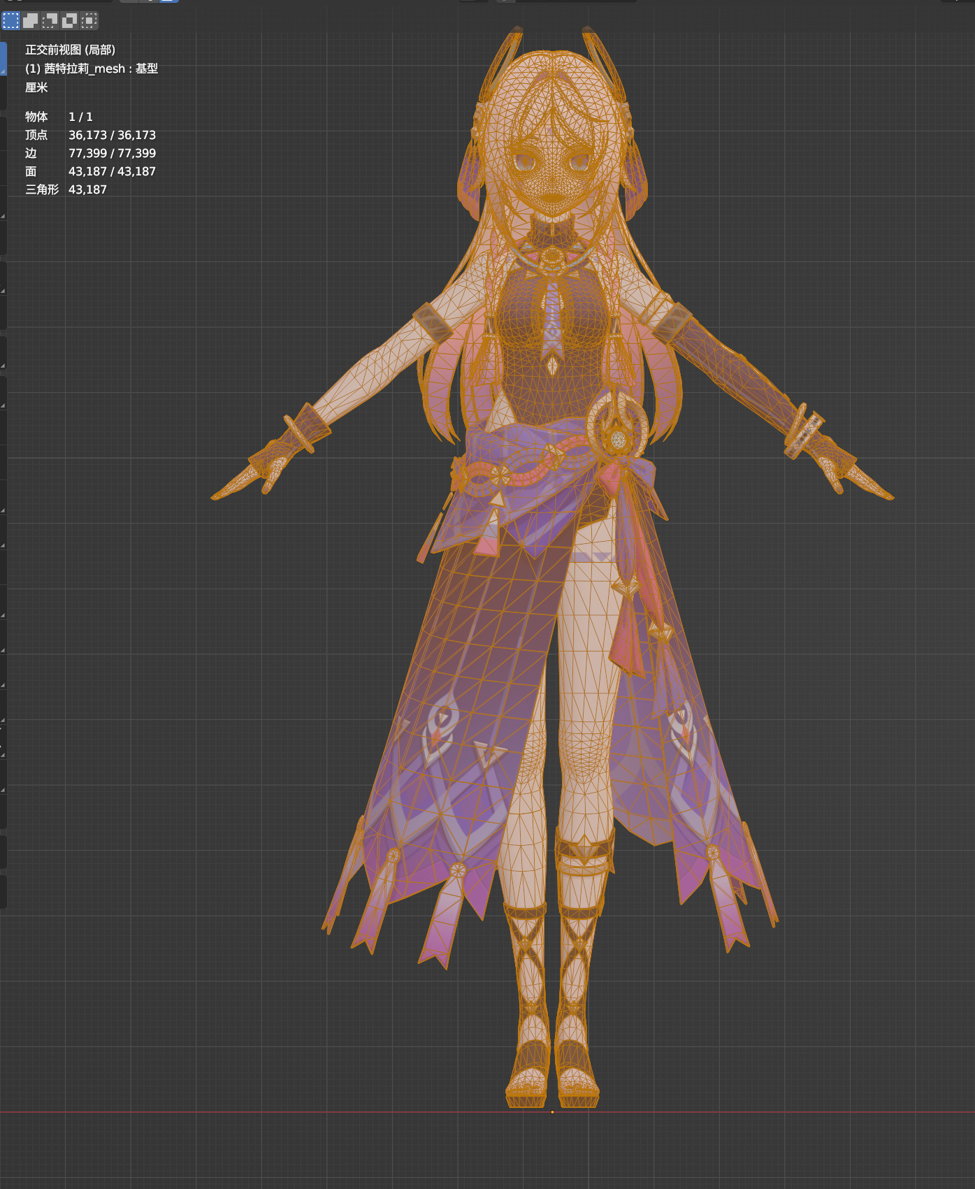The image size is (975, 1189).
Task: Click the 77,399 / 77,399 edge count
Action: coord(112,153)
